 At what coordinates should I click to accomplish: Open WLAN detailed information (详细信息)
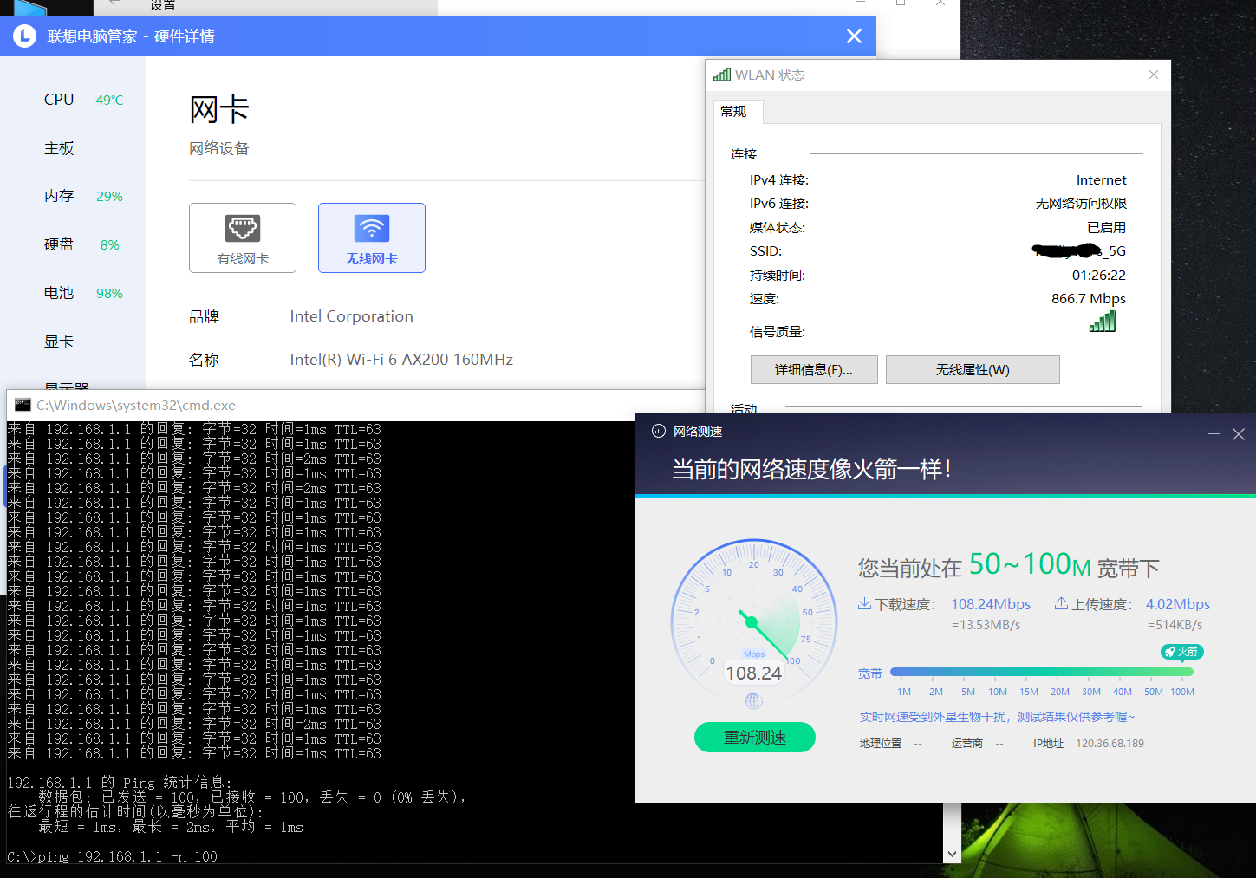[x=813, y=370]
